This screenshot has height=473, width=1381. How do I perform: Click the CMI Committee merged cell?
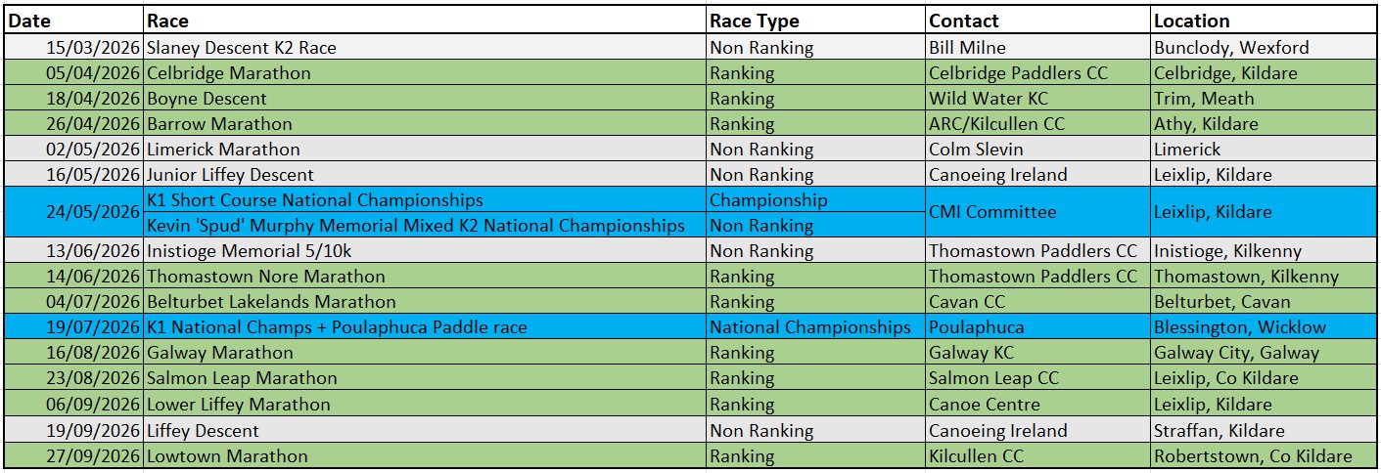1037,212
